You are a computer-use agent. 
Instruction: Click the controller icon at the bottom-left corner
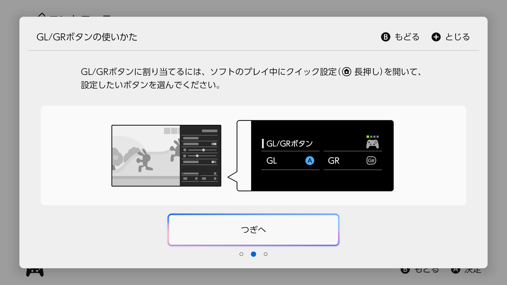[35, 272]
